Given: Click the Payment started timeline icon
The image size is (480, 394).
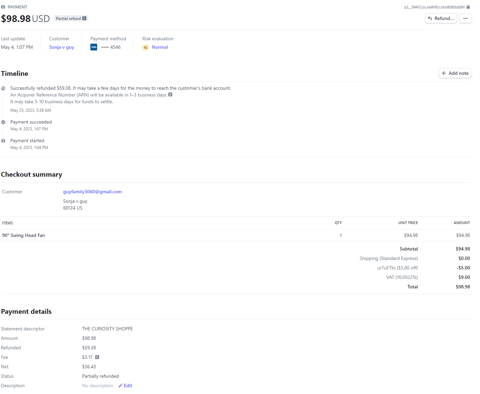Looking at the screenshot, I should pyautogui.click(x=3, y=141).
